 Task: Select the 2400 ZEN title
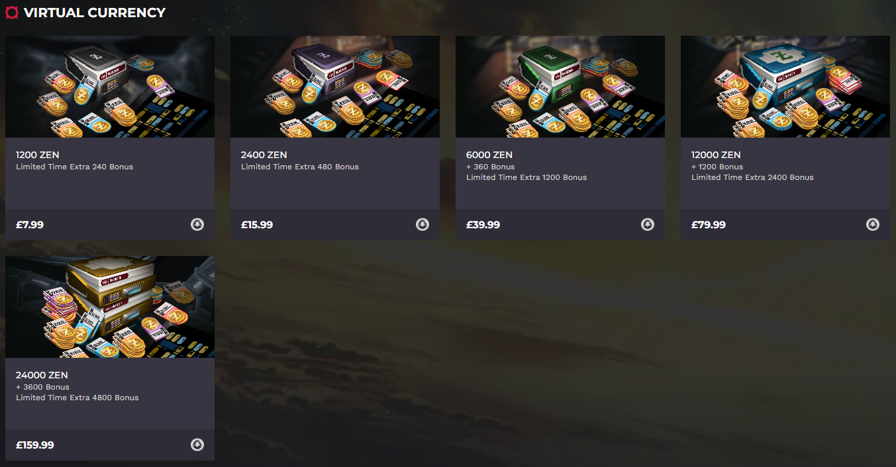point(264,155)
